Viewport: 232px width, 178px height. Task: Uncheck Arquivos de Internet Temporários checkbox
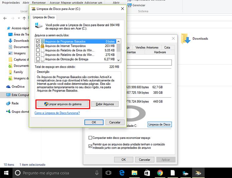click(38, 46)
